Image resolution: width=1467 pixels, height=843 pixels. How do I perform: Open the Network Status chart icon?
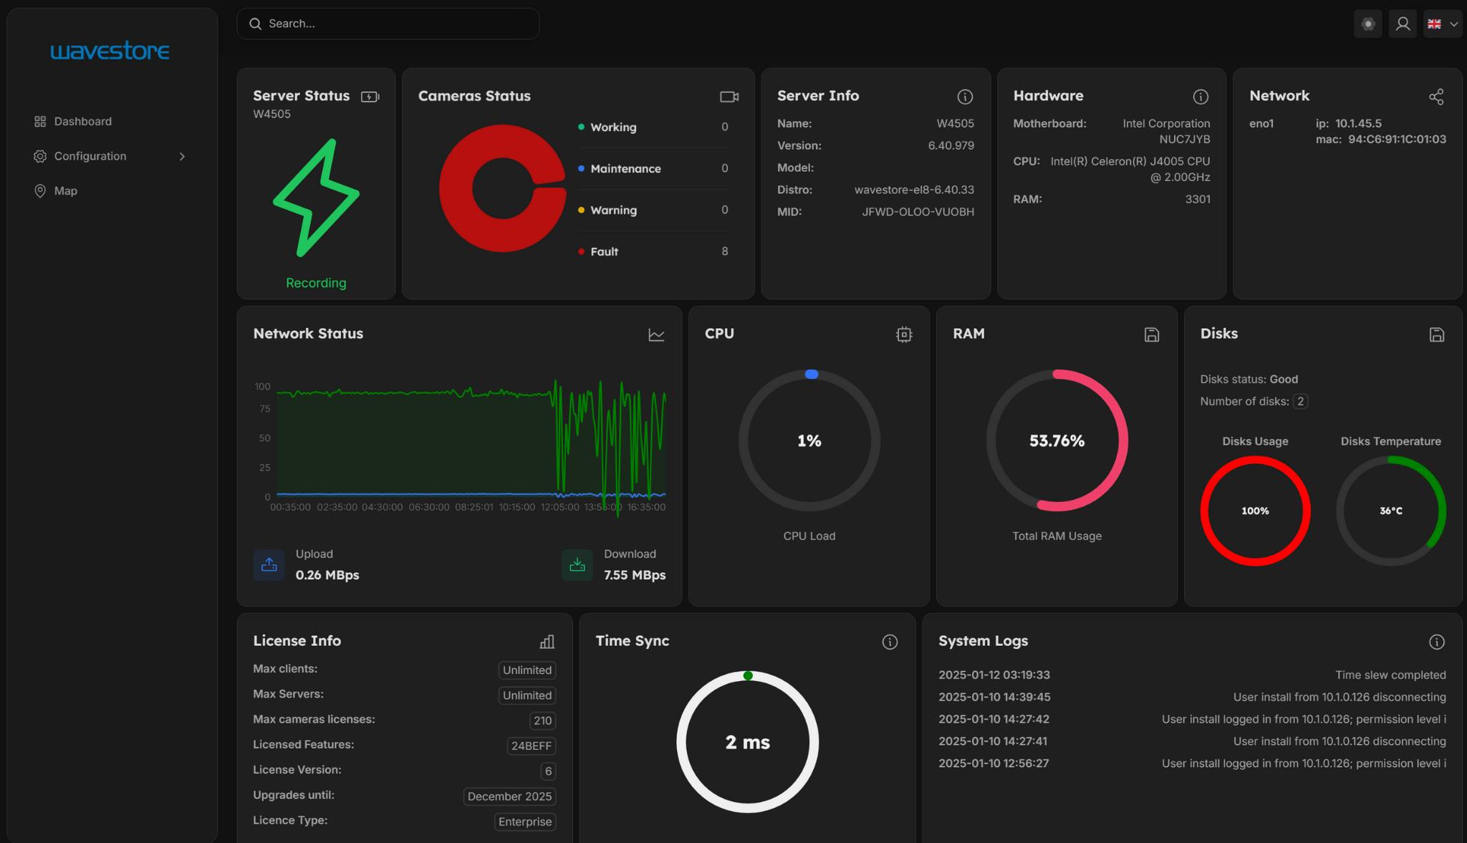pos(656,334)
